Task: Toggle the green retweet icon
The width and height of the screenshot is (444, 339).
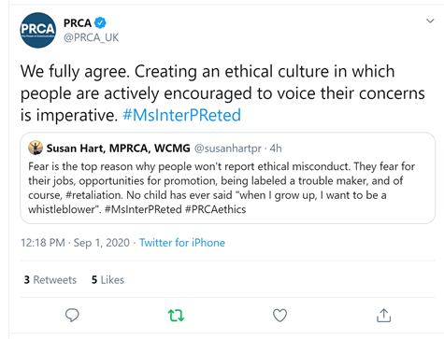Action: point(176,316)
